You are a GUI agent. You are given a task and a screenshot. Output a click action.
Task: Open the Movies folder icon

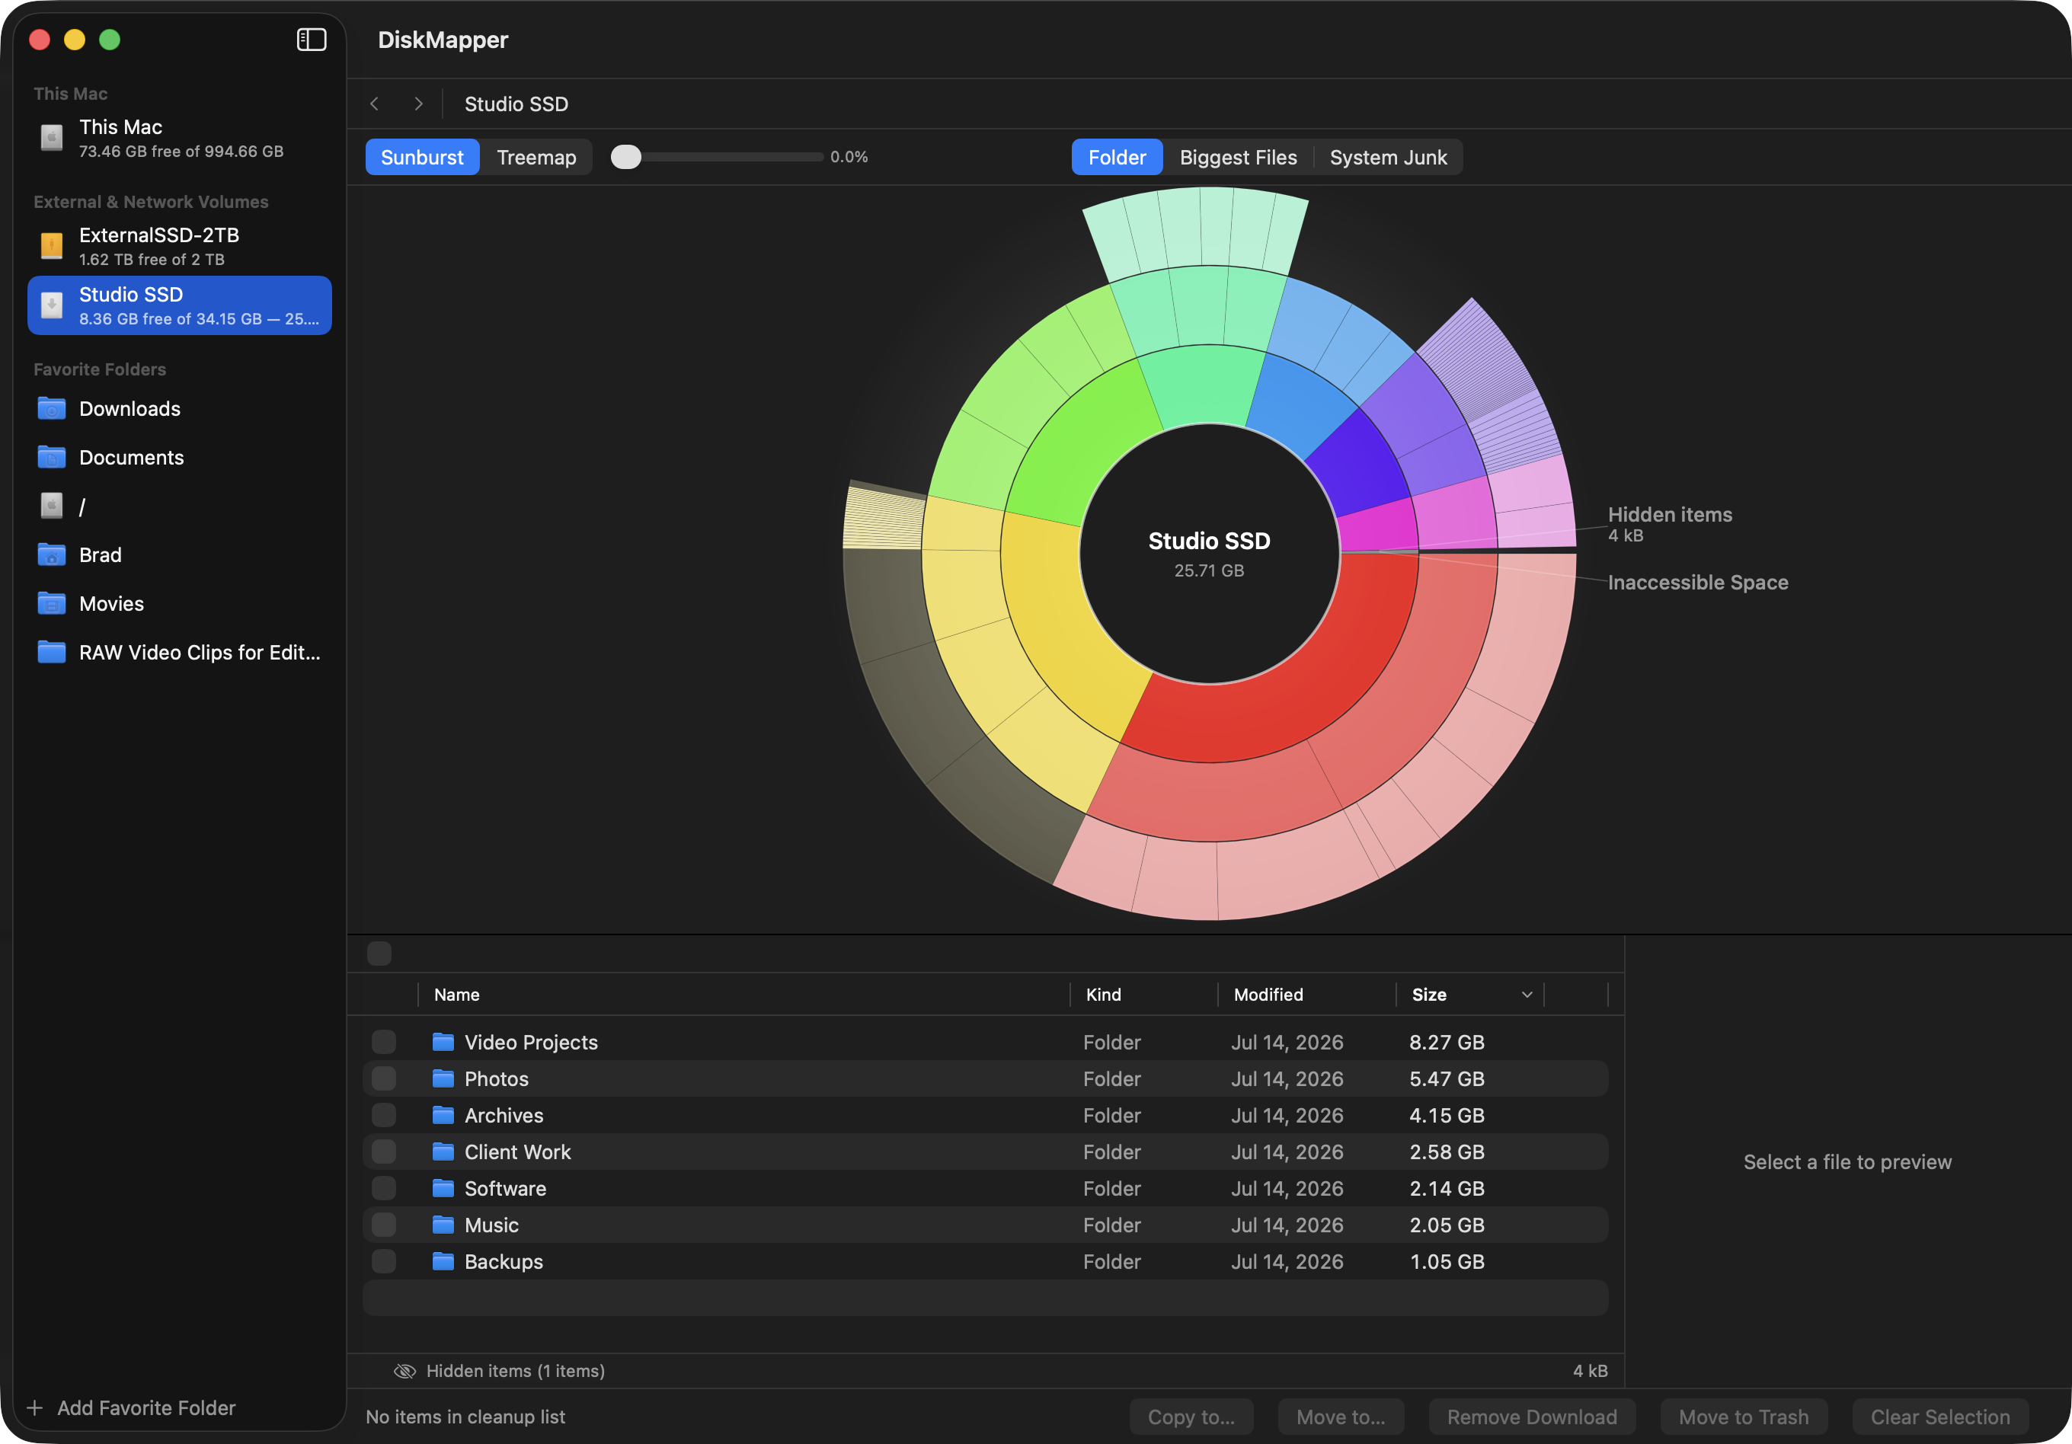click(52, 604)
